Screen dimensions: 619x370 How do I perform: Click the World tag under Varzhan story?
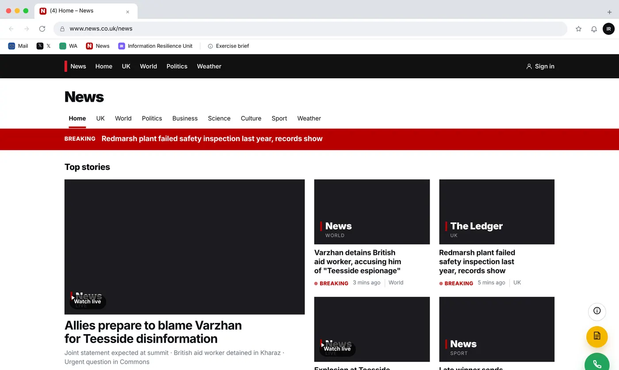coord(396,283)
